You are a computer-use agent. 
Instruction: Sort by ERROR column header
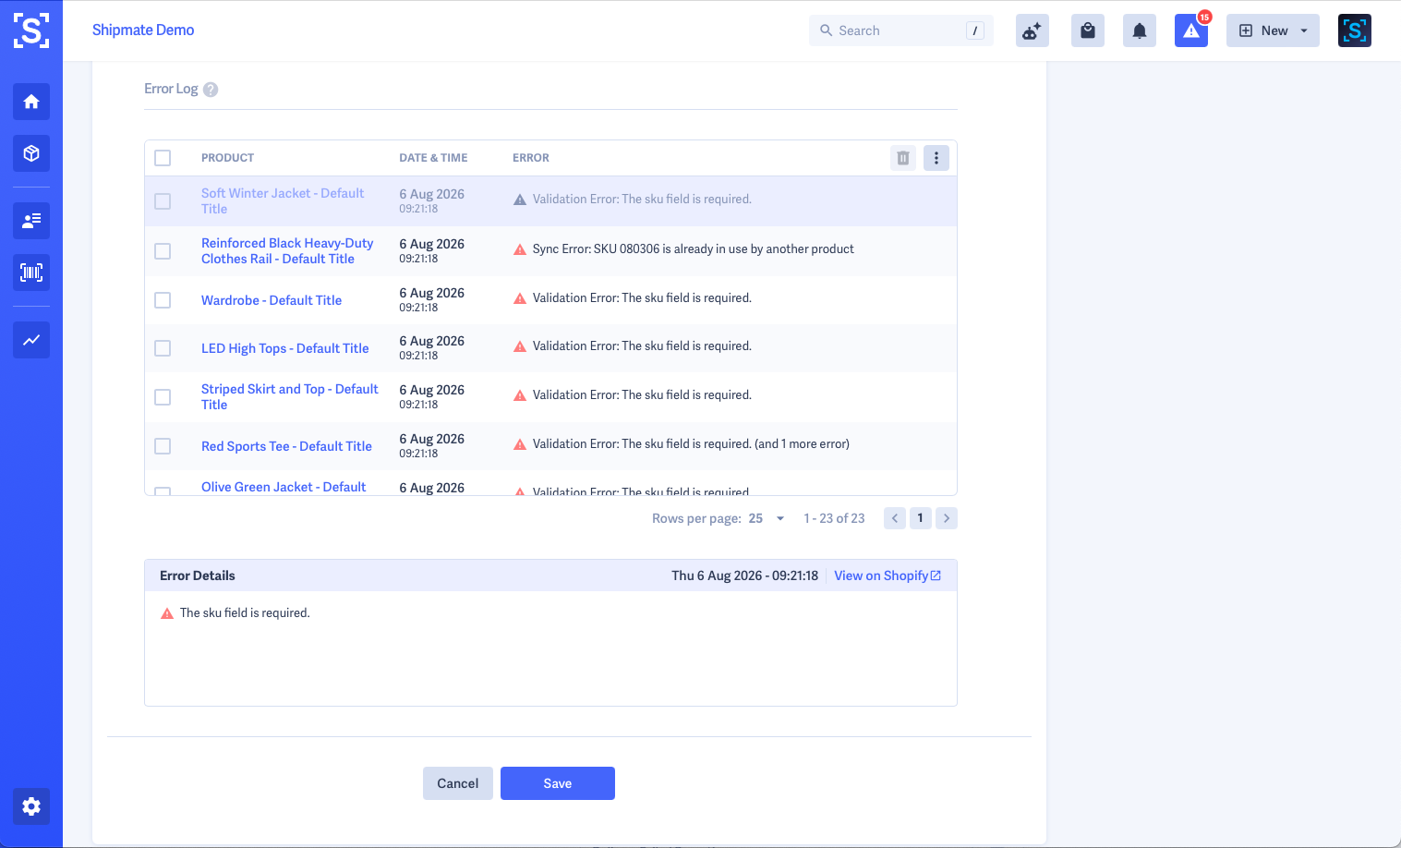click(531, 158)
